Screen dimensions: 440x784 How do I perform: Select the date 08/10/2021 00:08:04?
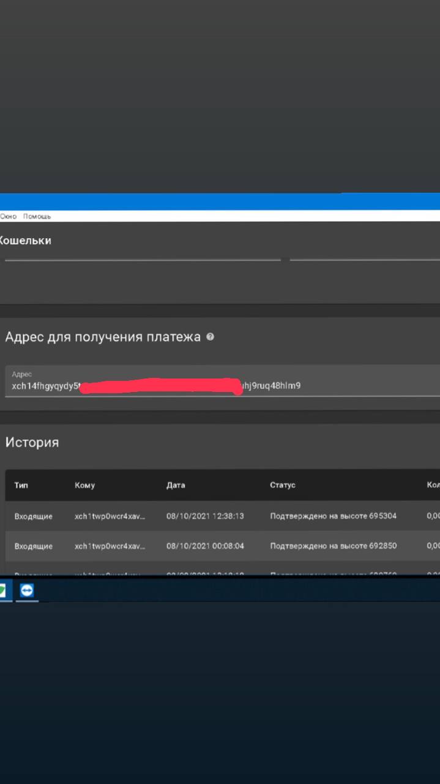(x=205, y=546)
